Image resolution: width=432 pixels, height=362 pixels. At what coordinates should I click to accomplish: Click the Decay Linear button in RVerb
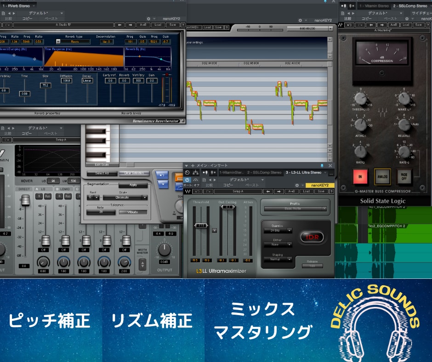tap(87, 81)
